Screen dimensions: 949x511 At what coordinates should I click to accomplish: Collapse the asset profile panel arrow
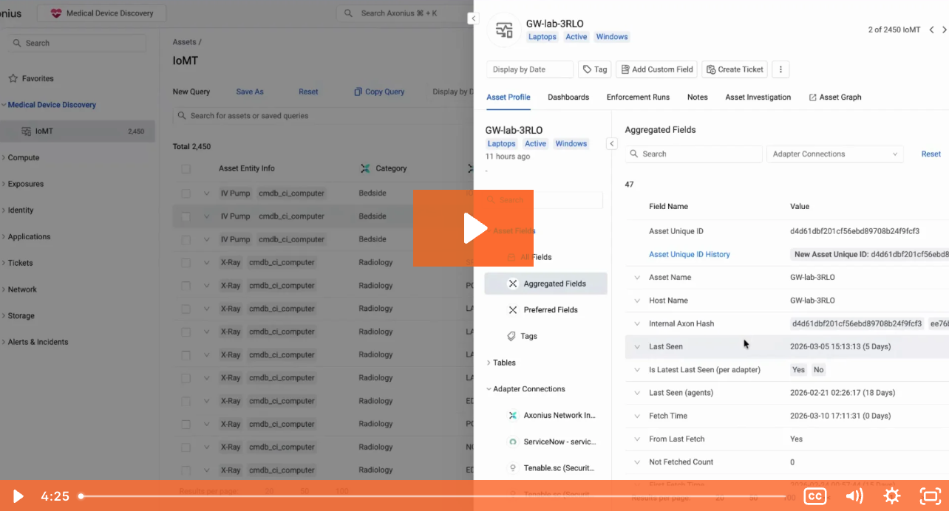(x=473, y=18)
